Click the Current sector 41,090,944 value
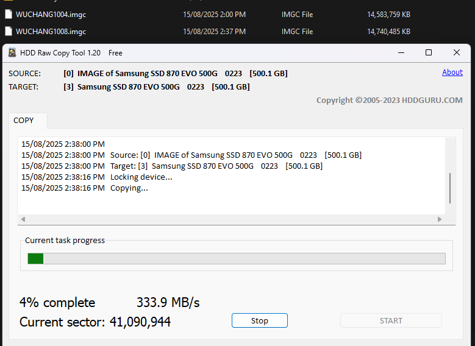The width and height of the screenshot is (475, 346). pos(140,322)
